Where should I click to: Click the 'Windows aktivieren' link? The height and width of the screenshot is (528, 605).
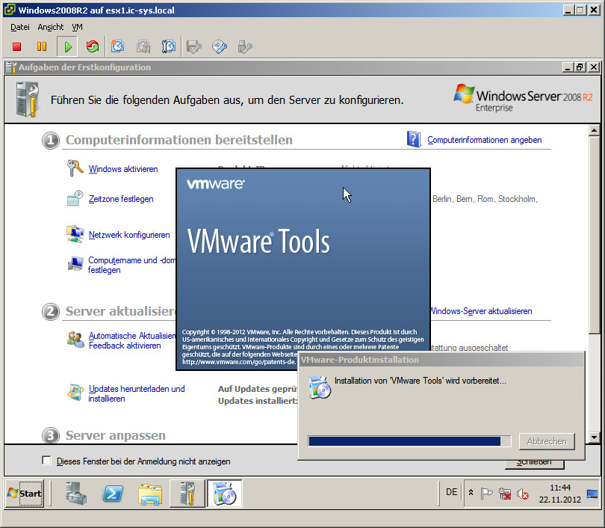123,169
